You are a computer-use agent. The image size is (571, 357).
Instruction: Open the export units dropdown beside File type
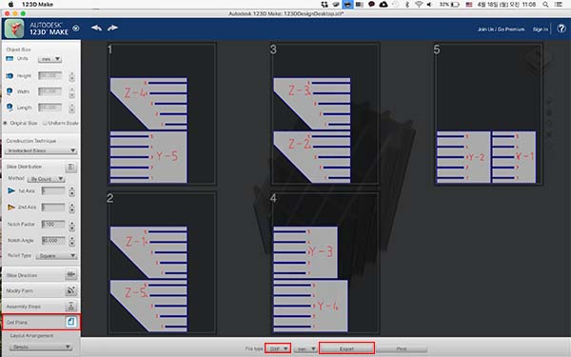pyautogui.click(x=305, y=349)
